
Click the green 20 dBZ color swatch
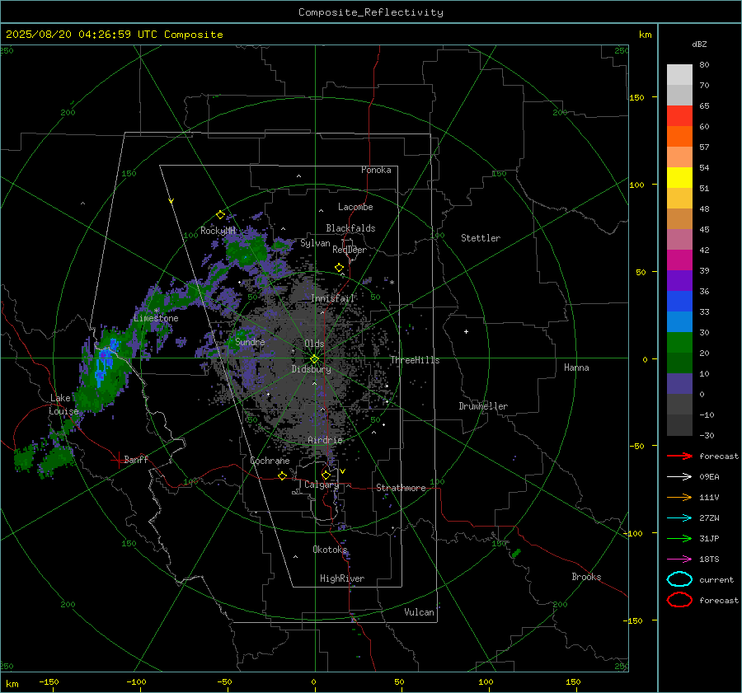[x=679, y=342]
